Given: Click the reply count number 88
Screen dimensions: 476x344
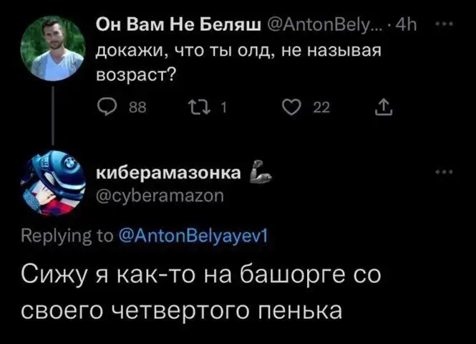Looking at the screenshot, I should (132, 108).
